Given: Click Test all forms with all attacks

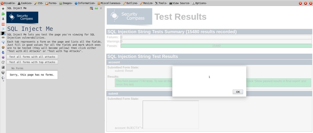Looking at the screenshot, I should coord(32,57).
